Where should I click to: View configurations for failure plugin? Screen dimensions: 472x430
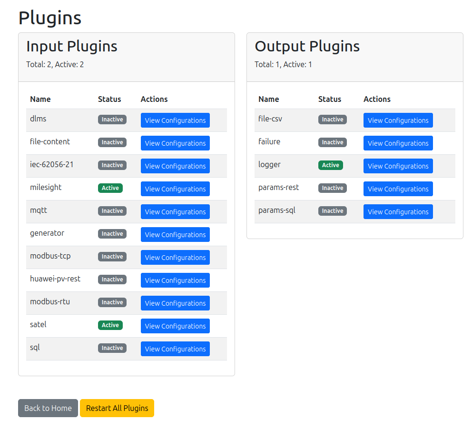click(398, 143)
